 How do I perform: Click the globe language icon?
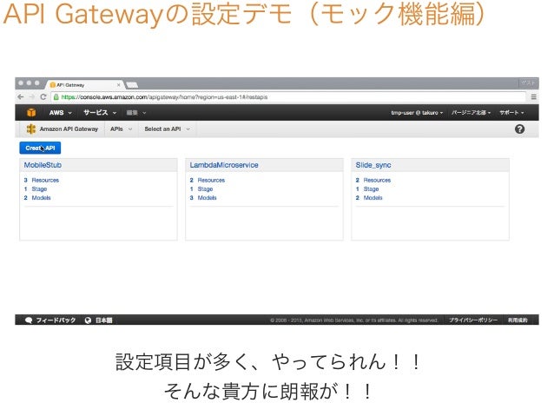tap(88, 320)
